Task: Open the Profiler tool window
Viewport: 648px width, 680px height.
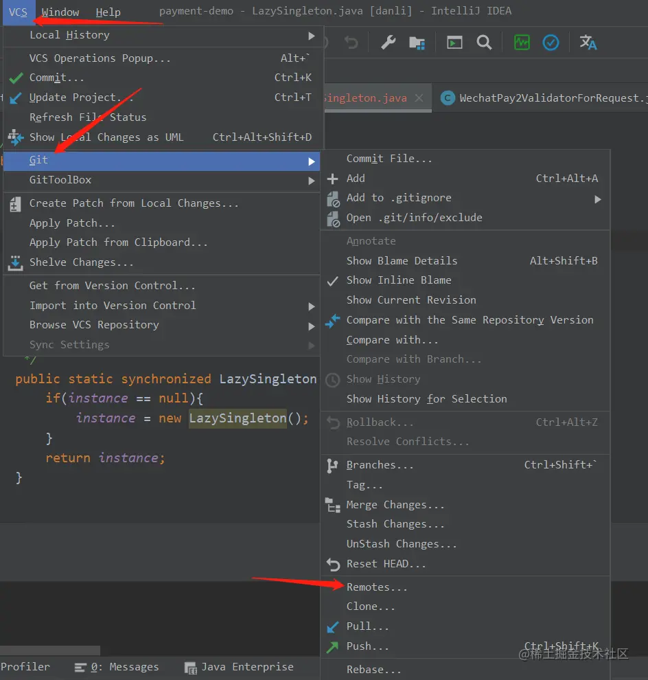Action: 25,667
